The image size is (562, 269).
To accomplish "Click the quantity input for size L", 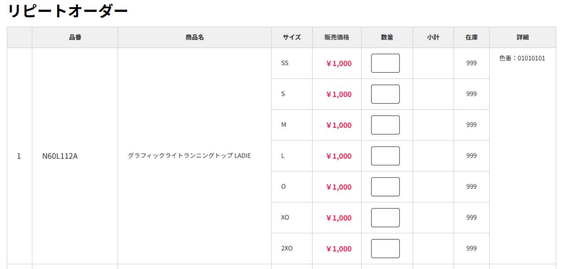I will point(385,155).
